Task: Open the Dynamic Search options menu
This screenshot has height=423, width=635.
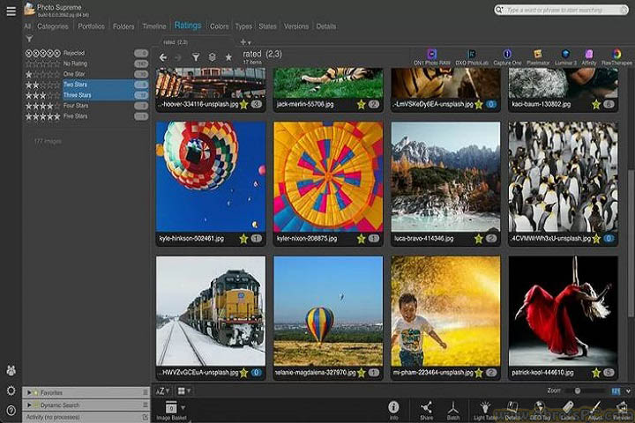Action: click(x=145, y=404)
